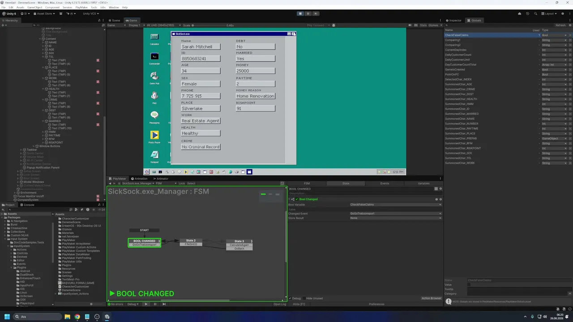
Task: Open Chrome from Windows taskbar
Action: tap(77, 317)
